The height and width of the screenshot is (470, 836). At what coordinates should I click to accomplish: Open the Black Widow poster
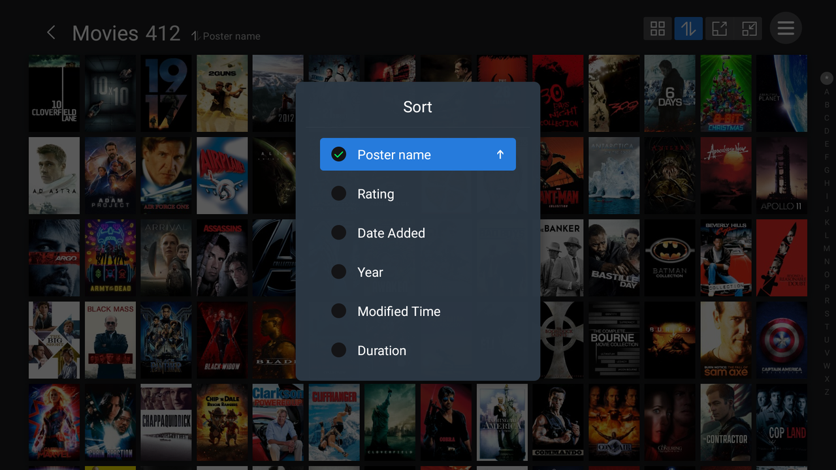coord(222,340)
